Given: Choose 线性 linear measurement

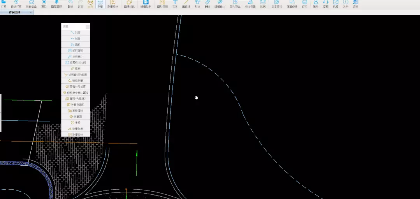Looking at the screenshot, I should (76, 39).
